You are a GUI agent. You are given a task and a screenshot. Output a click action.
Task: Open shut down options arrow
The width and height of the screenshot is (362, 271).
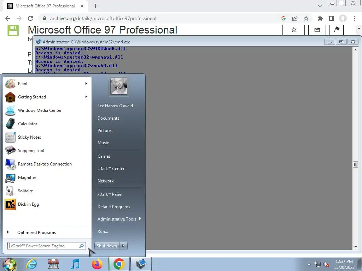[123, 246]
